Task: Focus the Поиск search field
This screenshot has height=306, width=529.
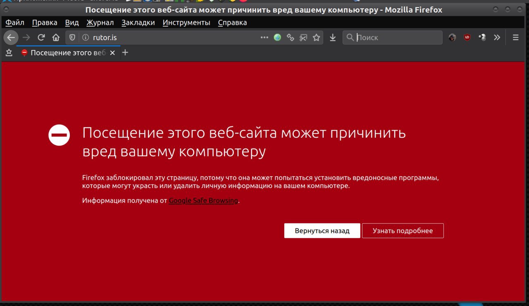Action: tap(393, 38)
